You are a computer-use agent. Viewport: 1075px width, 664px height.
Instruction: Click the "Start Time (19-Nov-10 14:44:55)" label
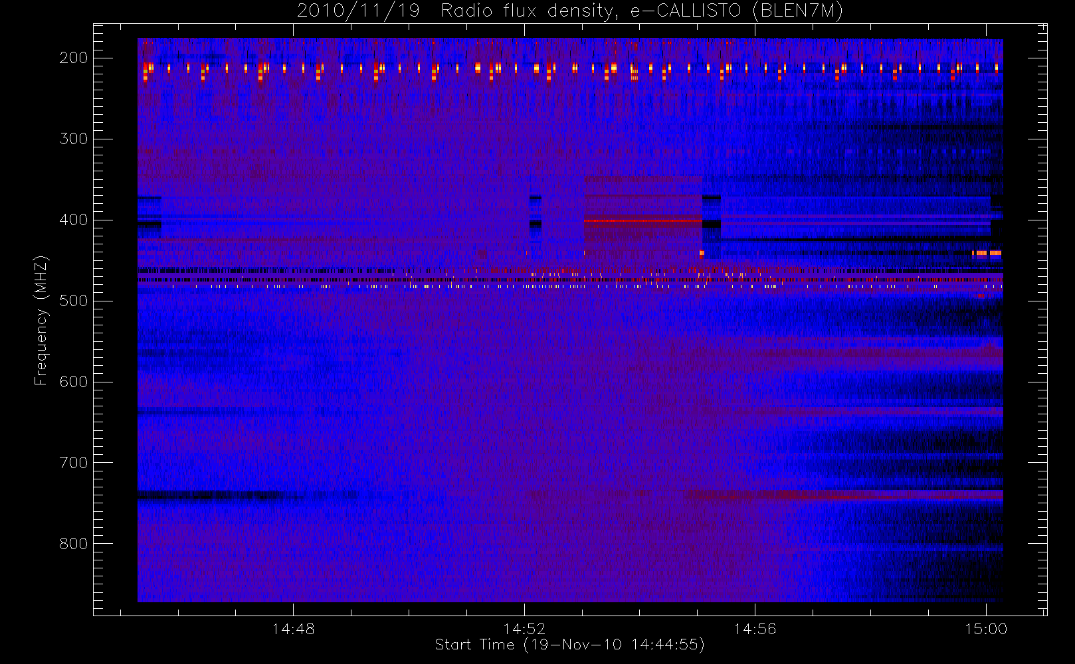point(569,645)
